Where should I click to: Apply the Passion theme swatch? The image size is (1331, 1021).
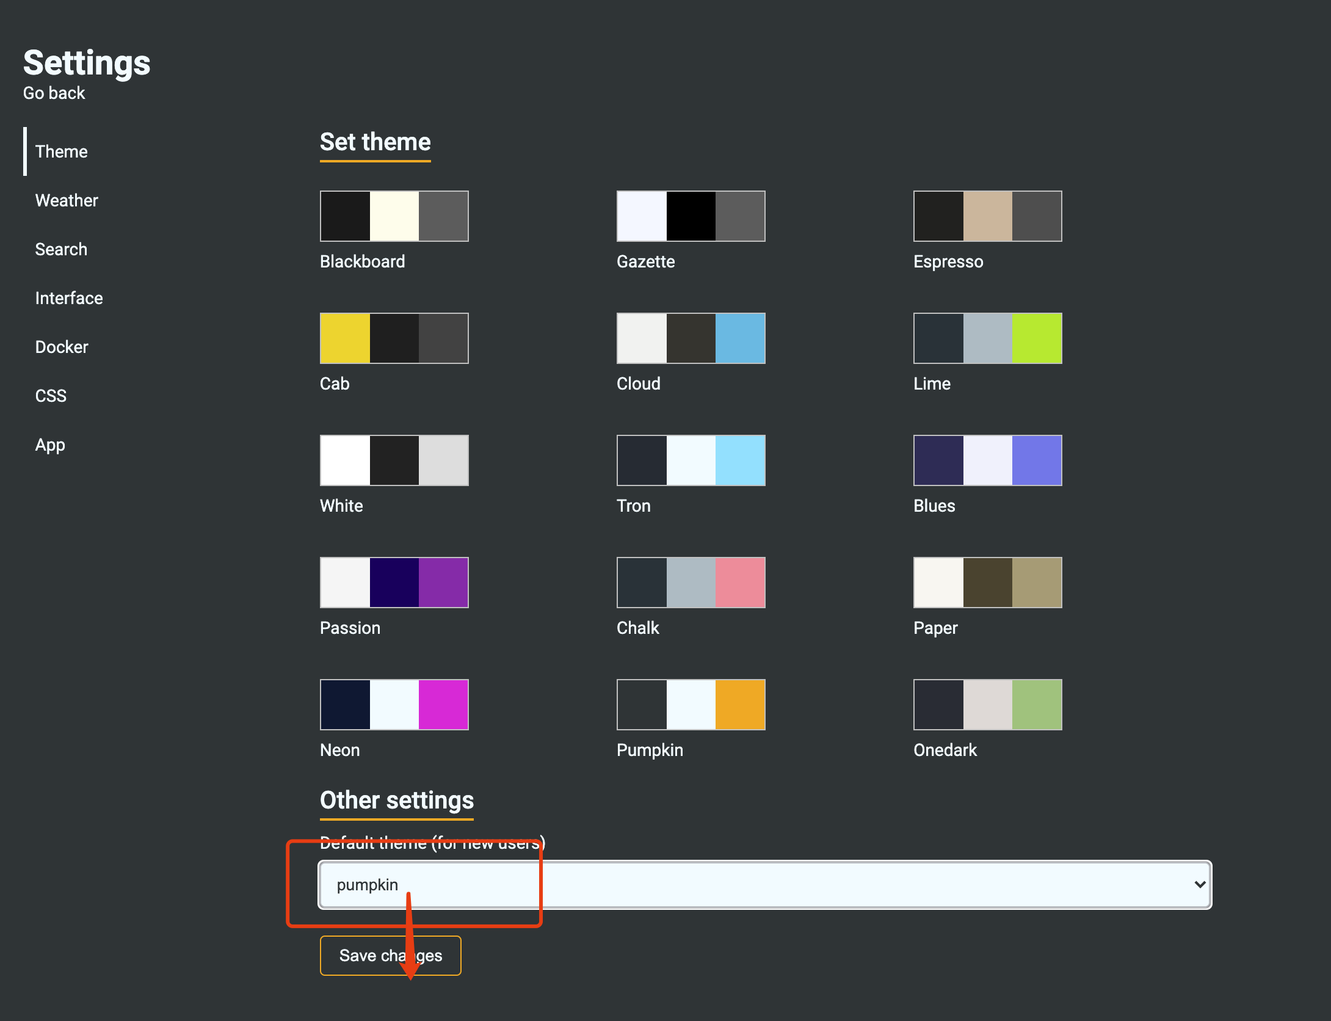click(x=394, y=583)
